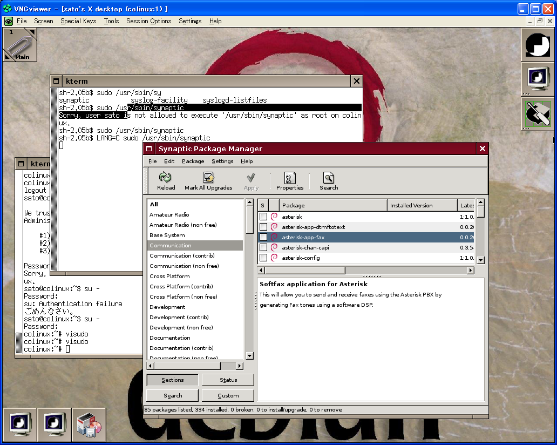Click the paperclip Main workspace icon
This screenshot has width=557, height=445.
[20, 45]
